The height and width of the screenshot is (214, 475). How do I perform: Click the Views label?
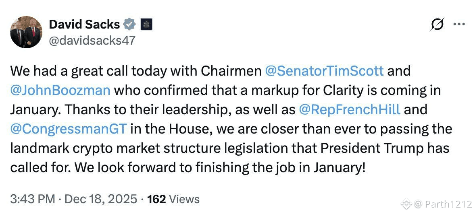(x=184, y=199)
